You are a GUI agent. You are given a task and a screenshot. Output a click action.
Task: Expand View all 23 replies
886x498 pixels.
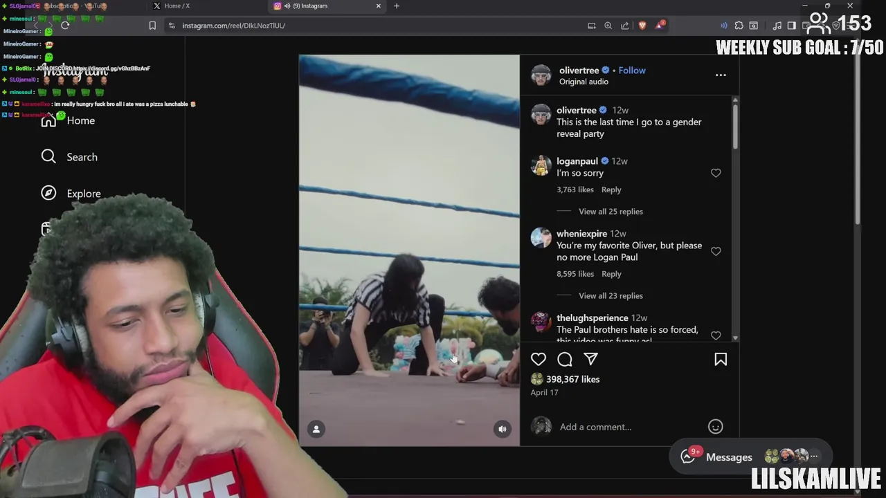(x=611, y=296)
